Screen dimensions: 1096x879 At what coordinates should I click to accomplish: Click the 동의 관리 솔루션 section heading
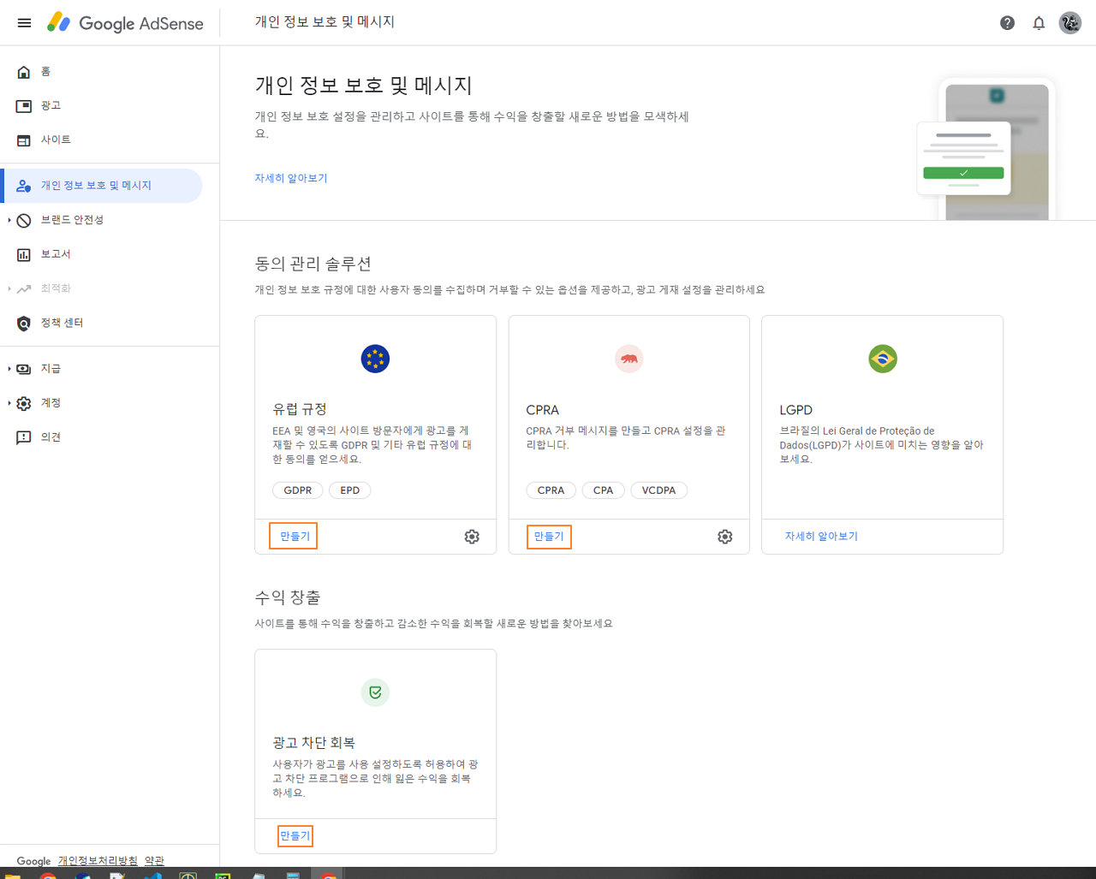[x=313, y=264]
